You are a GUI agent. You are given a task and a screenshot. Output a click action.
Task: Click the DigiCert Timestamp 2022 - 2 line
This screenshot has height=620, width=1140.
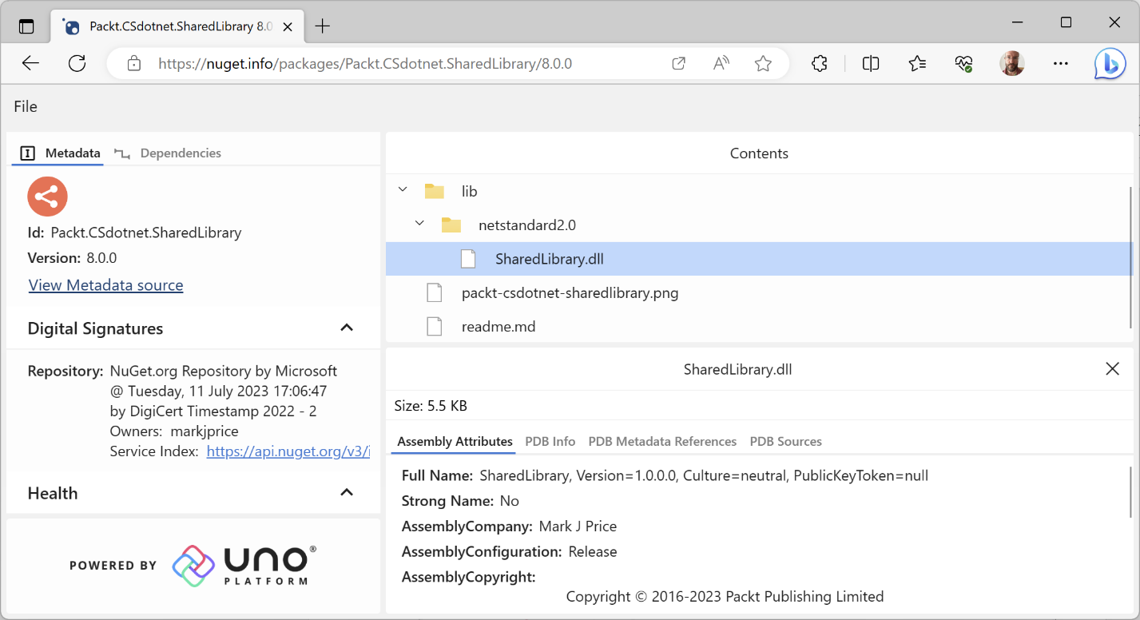(x=213, y=411)
